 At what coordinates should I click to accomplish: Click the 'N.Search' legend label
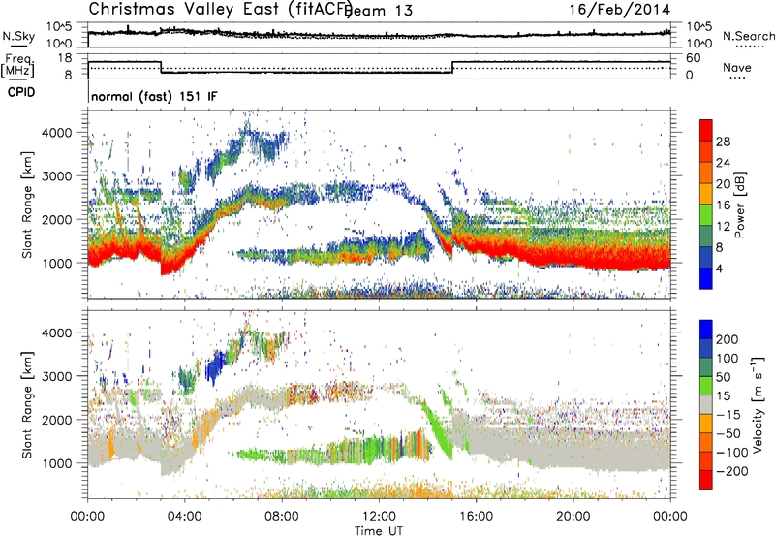tap(748, 36)
